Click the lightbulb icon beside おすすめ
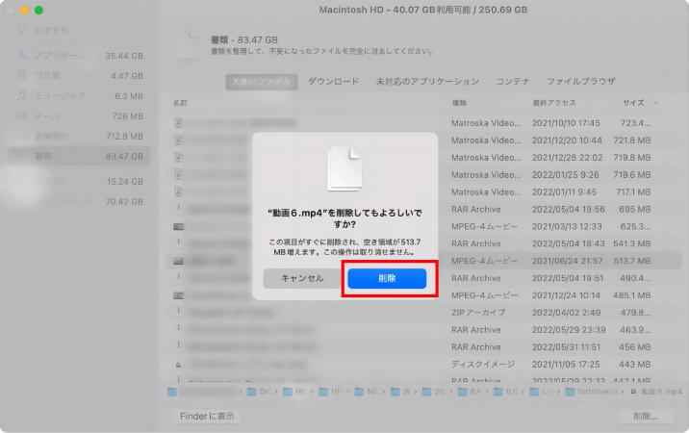689x433 pixels. coord(21,30)
